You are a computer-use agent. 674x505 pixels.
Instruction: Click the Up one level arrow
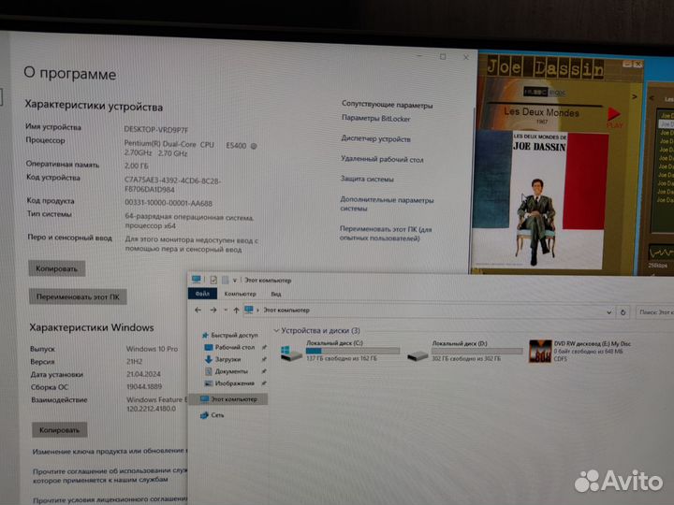click(236, 310)
